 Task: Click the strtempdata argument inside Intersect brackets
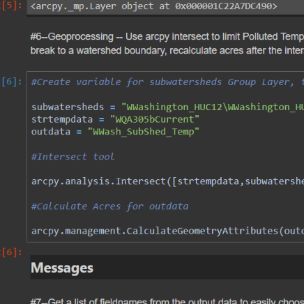click(208, 181)
